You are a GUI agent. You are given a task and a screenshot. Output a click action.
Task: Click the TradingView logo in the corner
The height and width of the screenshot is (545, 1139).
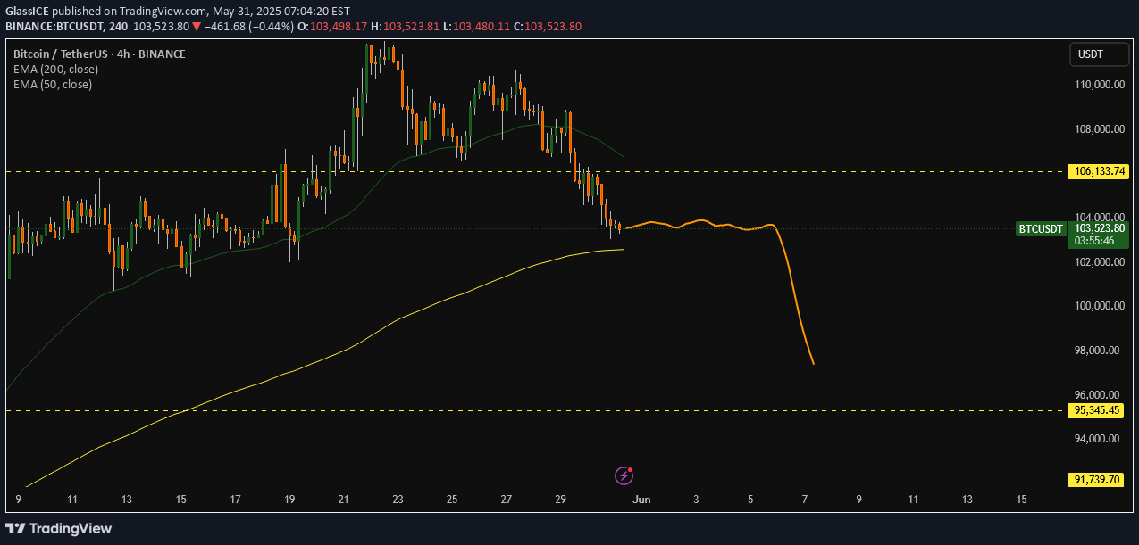tap(59, 528)
